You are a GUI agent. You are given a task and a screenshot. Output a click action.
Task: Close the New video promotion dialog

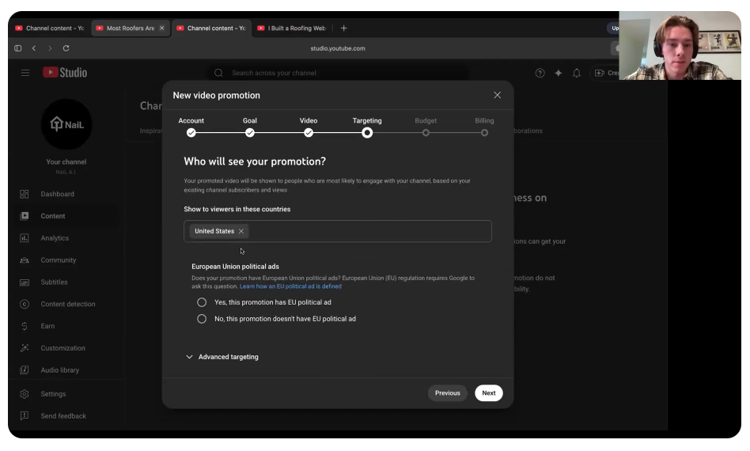(x=498, y=95)
